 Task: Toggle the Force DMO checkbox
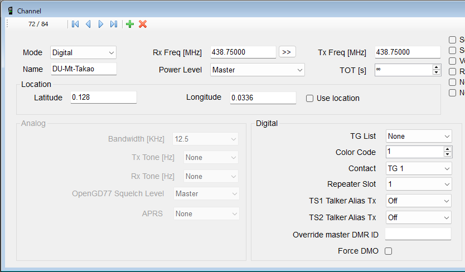click(389, 251)
